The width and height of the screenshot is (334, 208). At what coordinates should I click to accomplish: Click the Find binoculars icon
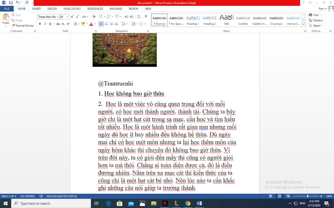coord(311,15)
